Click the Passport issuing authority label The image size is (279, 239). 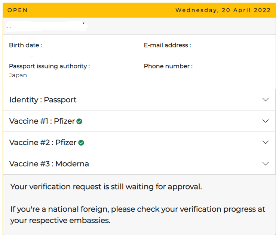pos(49,66)
